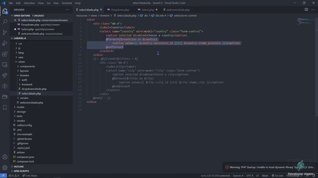Open the Help menu
The width and height of the screenshot is (318, 178).
click(78, 3)
